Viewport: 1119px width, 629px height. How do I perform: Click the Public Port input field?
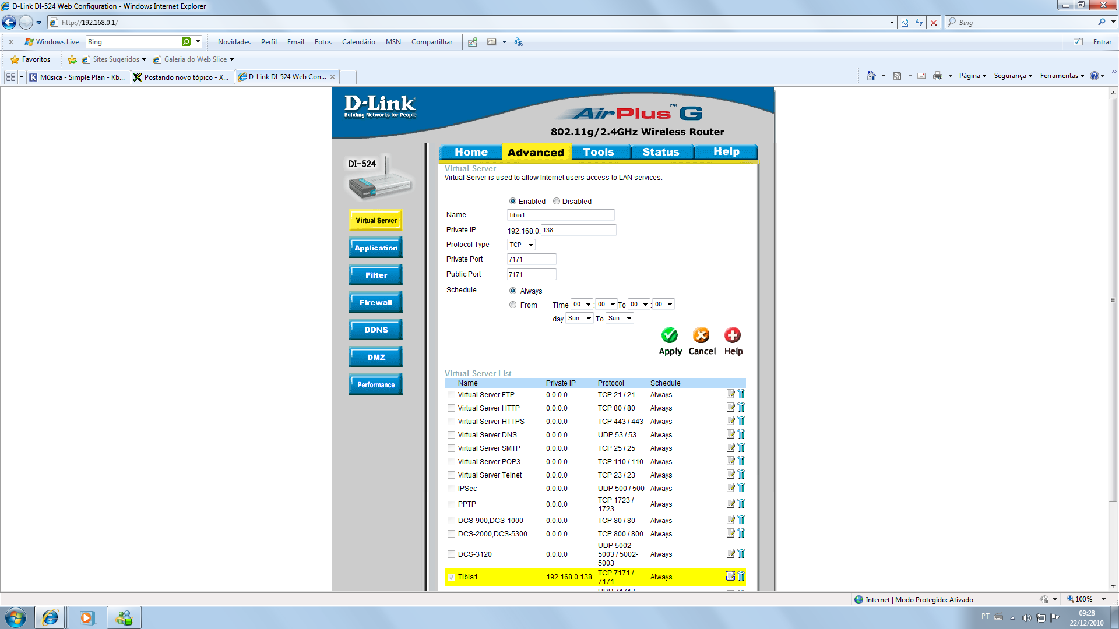click(532, 274)
